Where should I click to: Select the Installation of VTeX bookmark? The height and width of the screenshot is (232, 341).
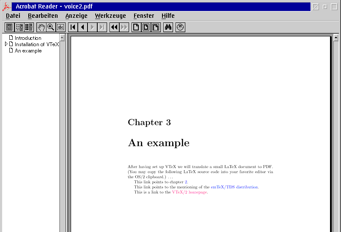[x=37, y=44]
